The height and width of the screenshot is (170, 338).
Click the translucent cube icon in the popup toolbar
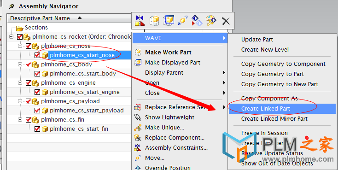pos(154,21)
